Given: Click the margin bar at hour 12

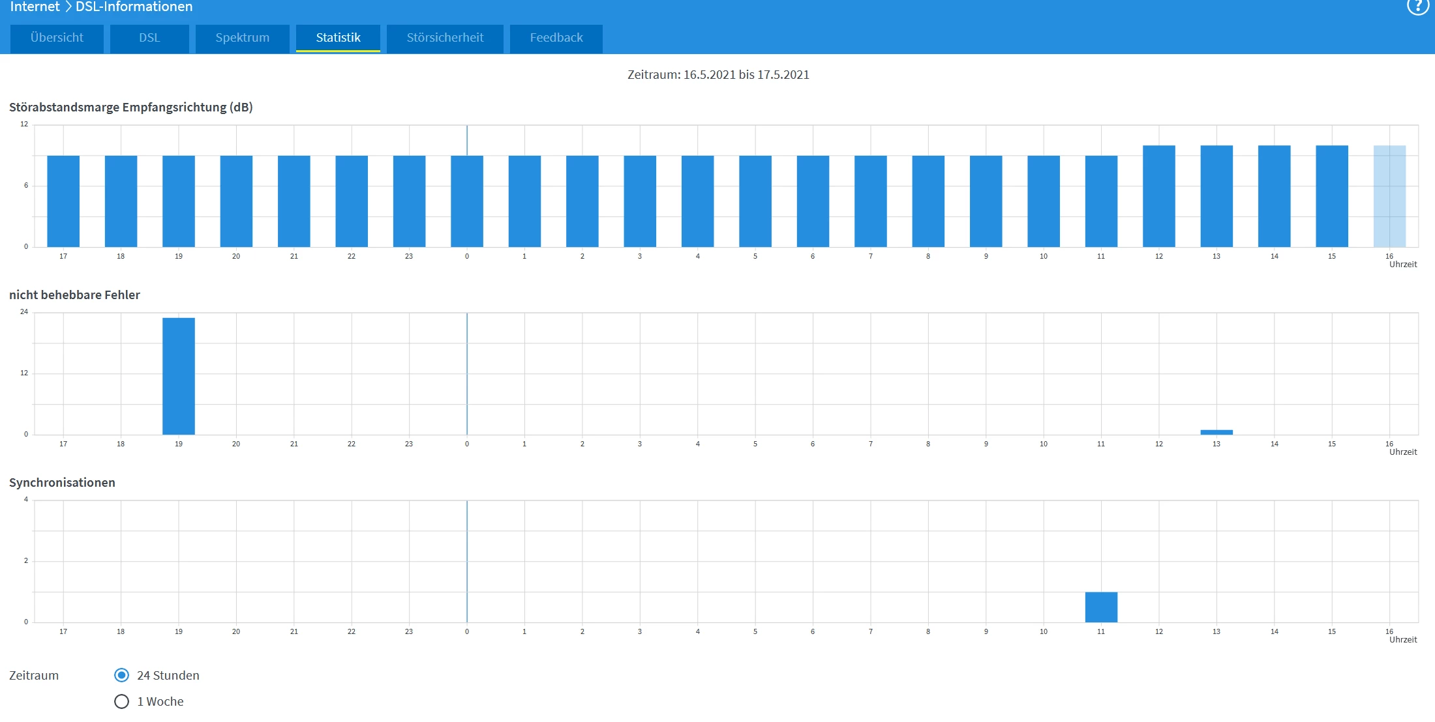Looking at the screenshot, I should (x=1159, y=196).
